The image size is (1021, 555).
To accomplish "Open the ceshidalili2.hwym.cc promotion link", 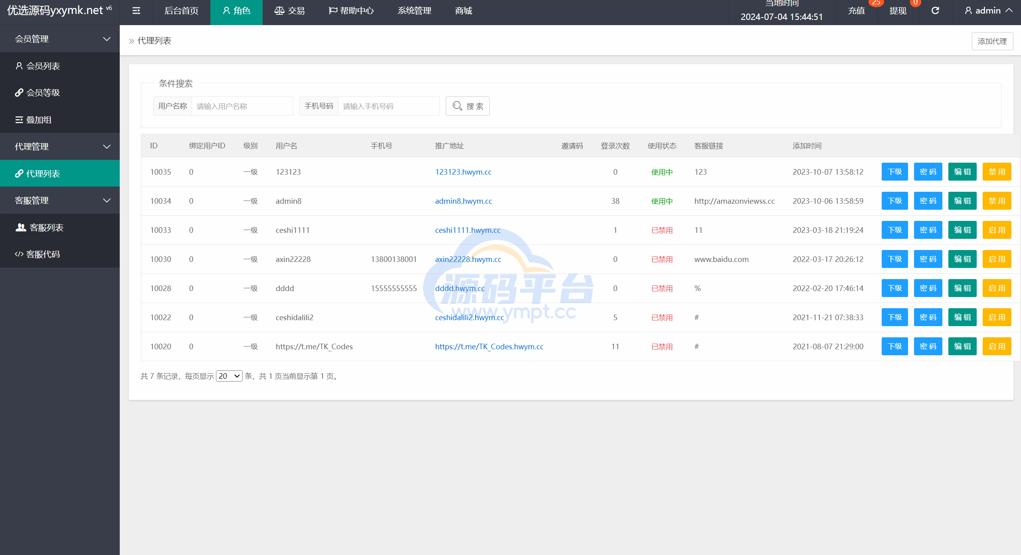I will click(x=469, y=317).
